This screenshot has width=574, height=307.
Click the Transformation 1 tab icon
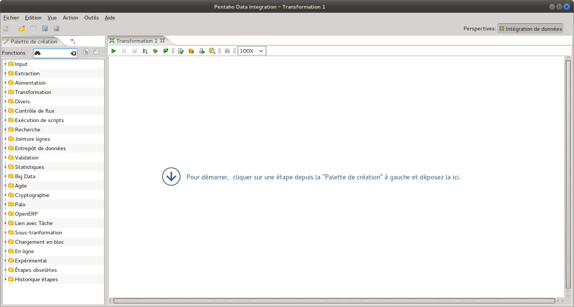[112, 41]
